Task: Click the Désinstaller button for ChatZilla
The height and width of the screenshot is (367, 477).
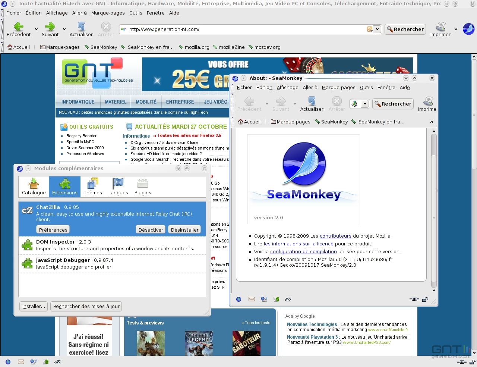Action: coord(184,230)
